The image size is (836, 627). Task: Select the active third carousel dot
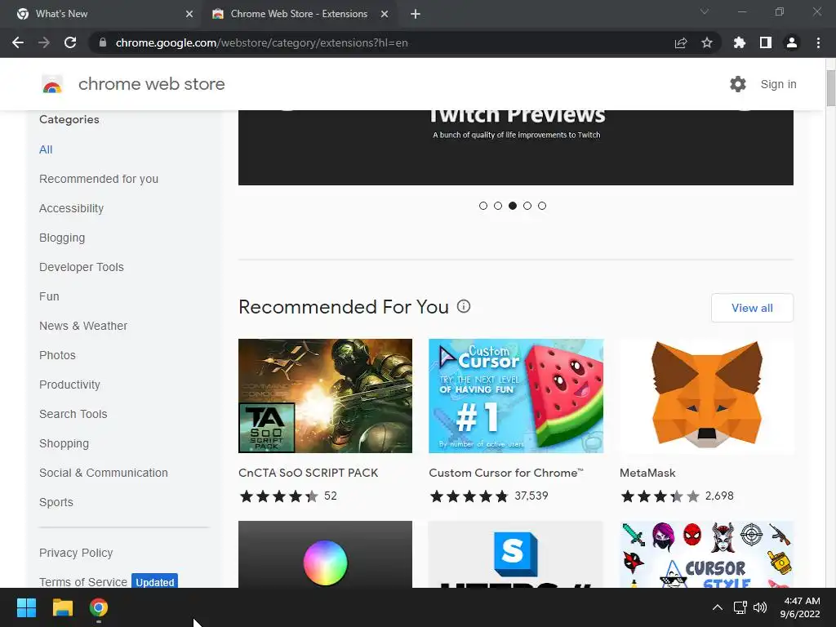pyautogui.click(x=513, y=206)
